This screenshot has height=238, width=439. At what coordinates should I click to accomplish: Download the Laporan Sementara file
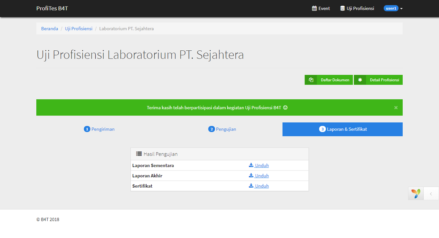259,166
